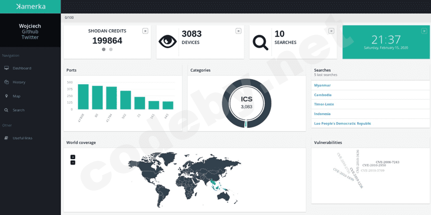Close the clock card

click(x=424, y=31)
